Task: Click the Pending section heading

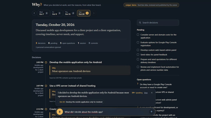Action: point(141,30)
